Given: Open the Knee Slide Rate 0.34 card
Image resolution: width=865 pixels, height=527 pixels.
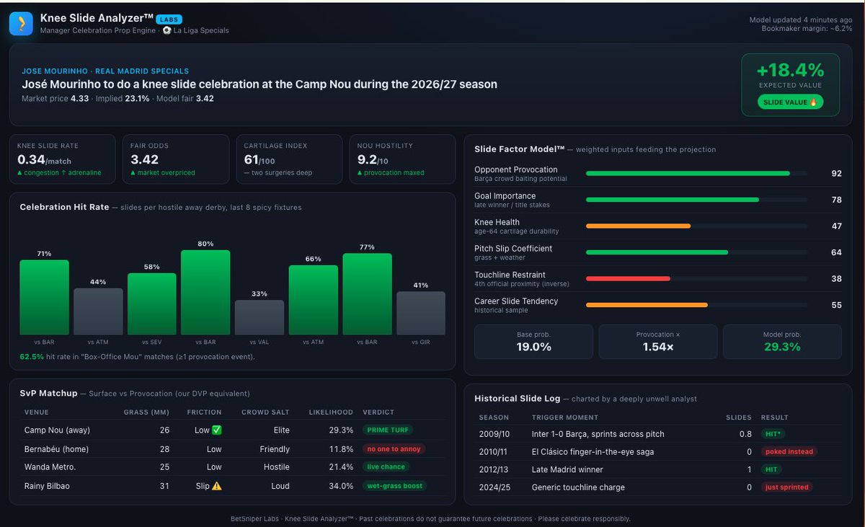Looking at the screenshot, I should point(63,159).
